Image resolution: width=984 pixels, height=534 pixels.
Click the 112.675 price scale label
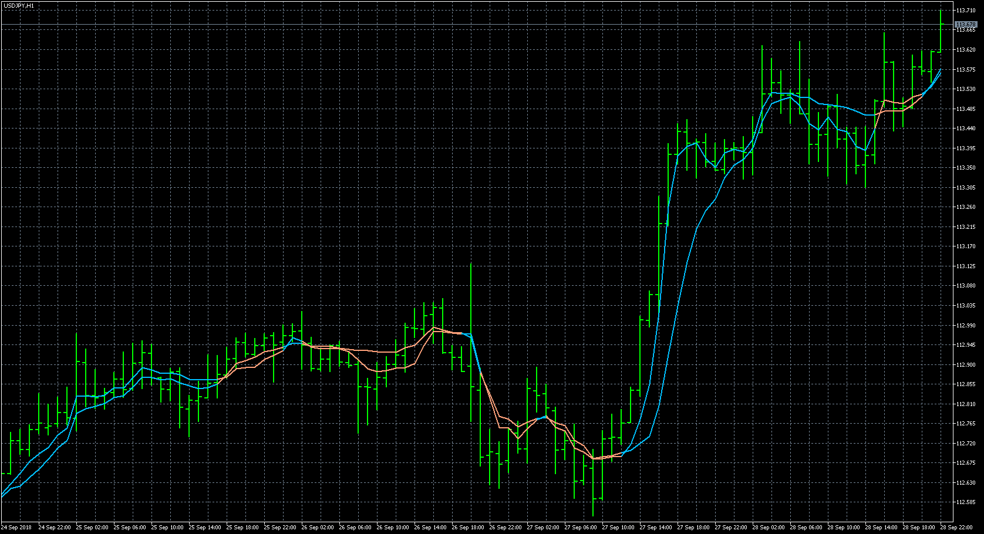tap(966, 463)
